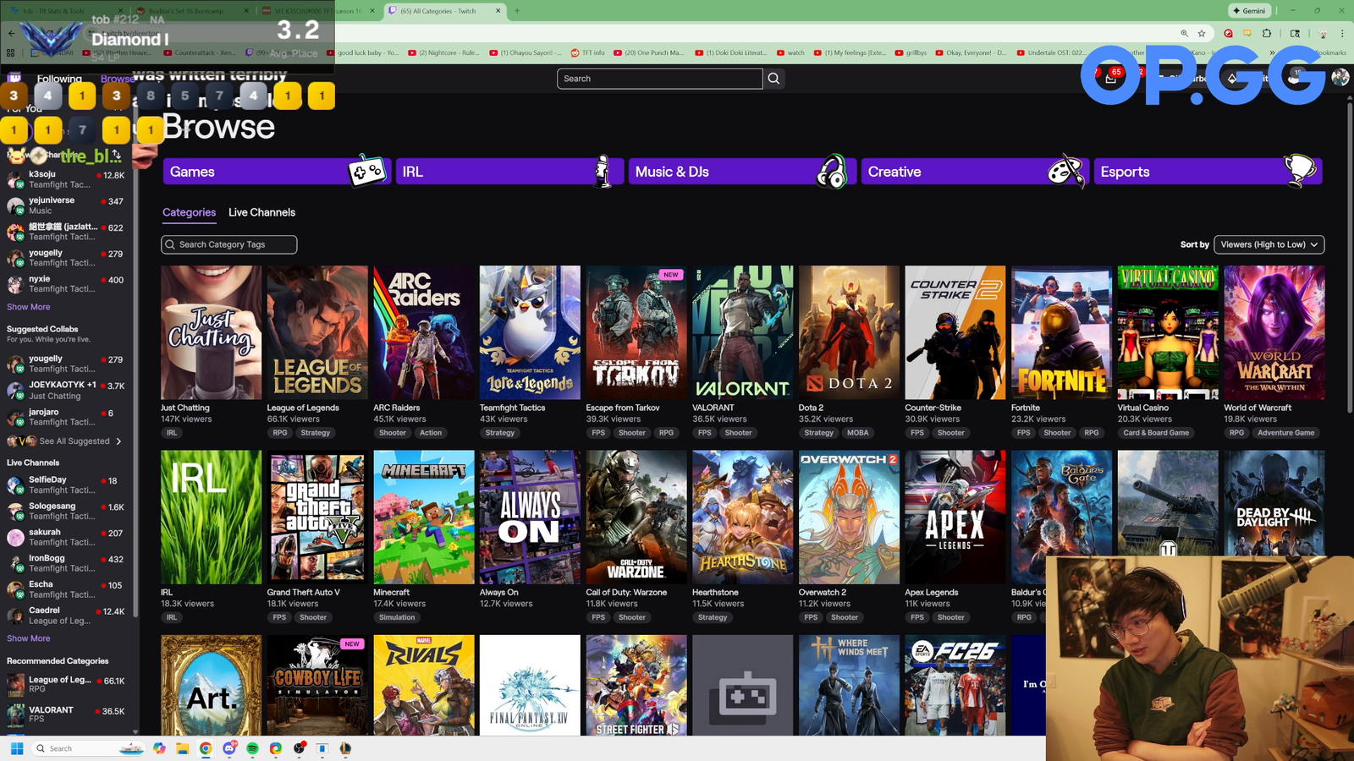Viewport: 1354px width, 761px height.
Task: Open the Just Chatting category thumbnail
Action: 211,332
